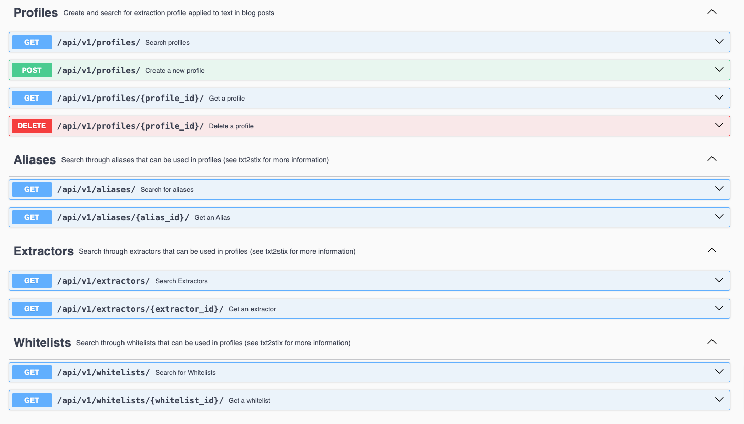Click the GET badge for getting an extractor

(x=32, y=308)
